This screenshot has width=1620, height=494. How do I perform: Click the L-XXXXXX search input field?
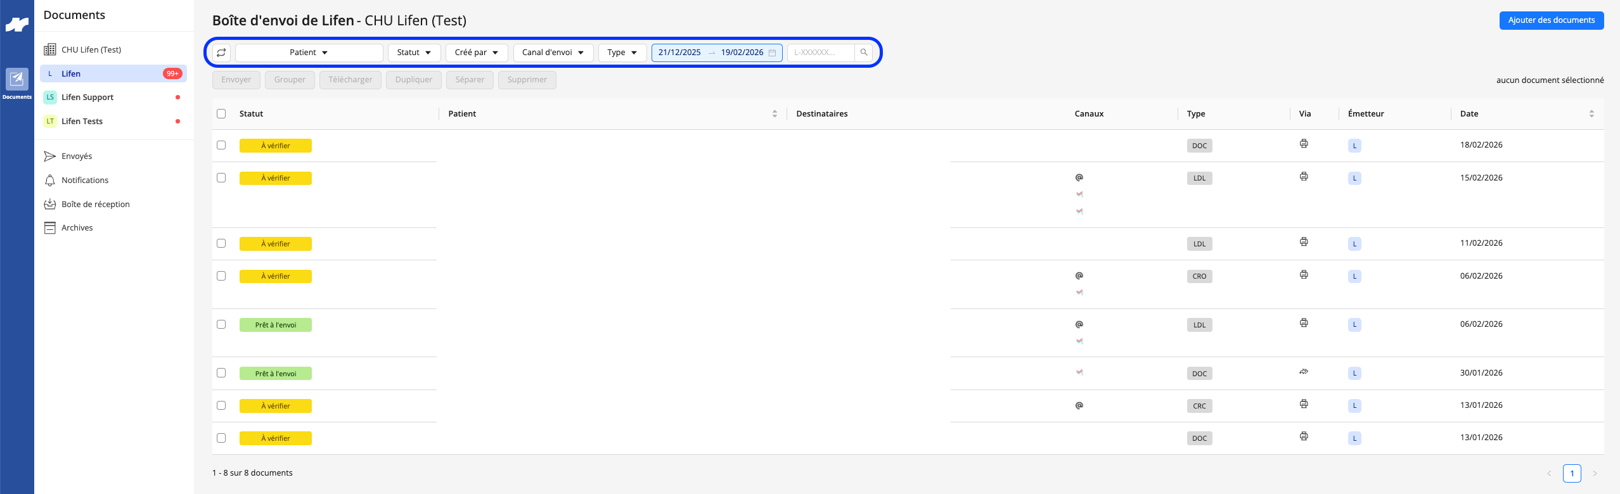click(x=821, y=53)
